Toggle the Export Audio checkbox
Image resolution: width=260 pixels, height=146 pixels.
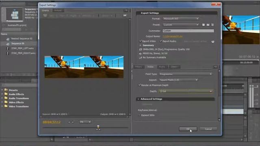(x=161, y=41)
